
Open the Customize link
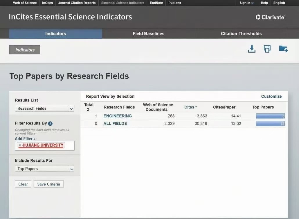pyautogui.click(x=271, y=97)
